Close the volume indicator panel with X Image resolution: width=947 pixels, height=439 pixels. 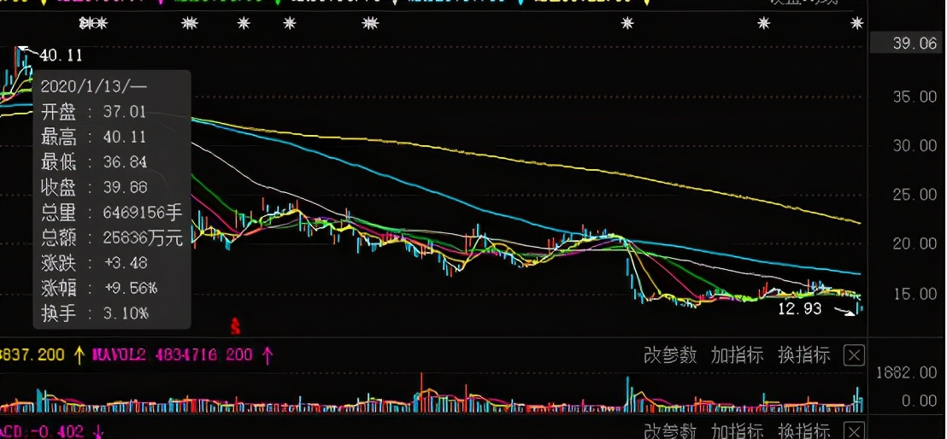854,355
